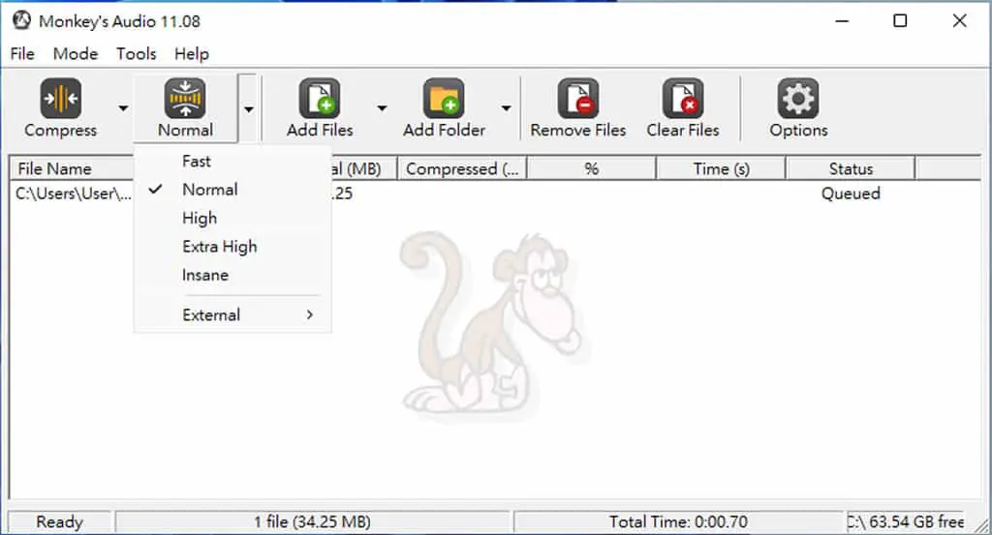Open the Add Files dropdown arrow
This screenshot has height=535, width=992.
click(x=382, y=108)
